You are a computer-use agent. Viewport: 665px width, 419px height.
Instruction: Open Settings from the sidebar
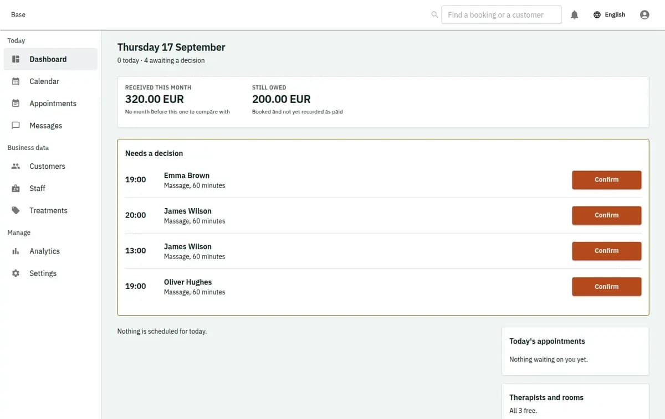[x=50, y=273]
